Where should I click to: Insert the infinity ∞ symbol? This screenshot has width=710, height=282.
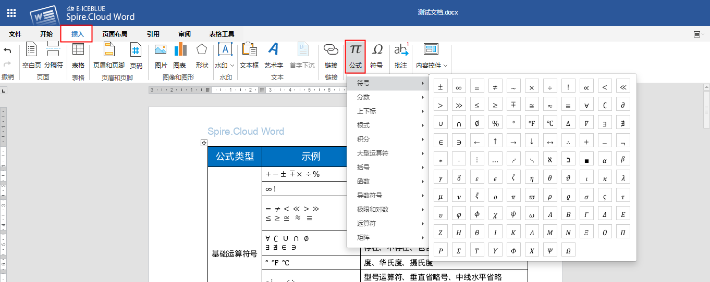[459, 87]
